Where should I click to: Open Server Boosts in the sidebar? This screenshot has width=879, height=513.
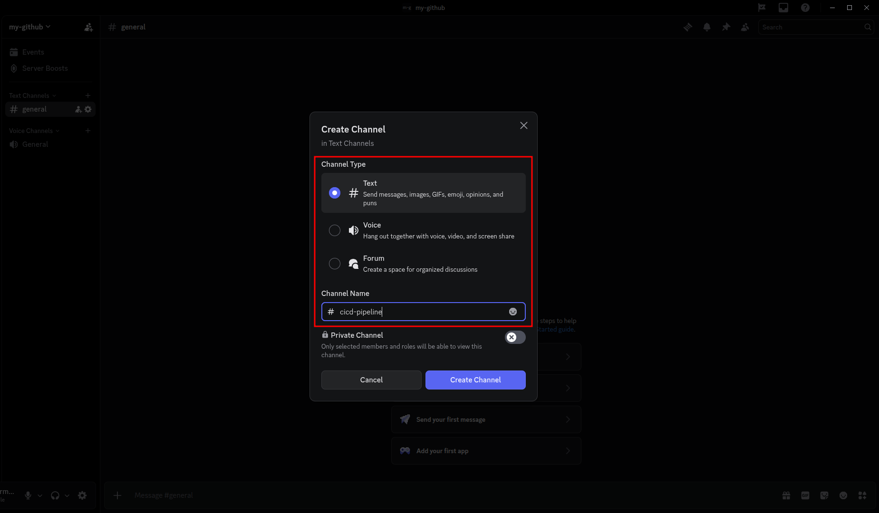[50, 68]
